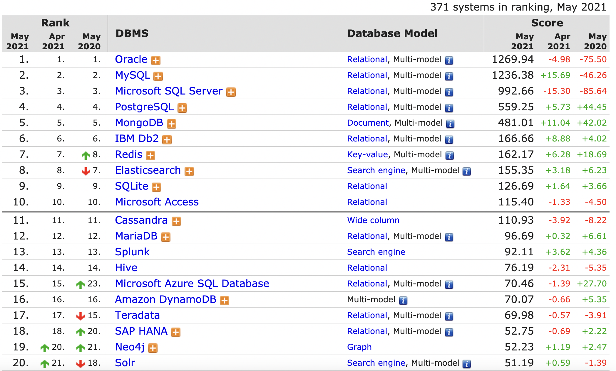Click the orange plus icon next to Redis
The width and height of the screenshot is (616, 371).
[150, 156]
